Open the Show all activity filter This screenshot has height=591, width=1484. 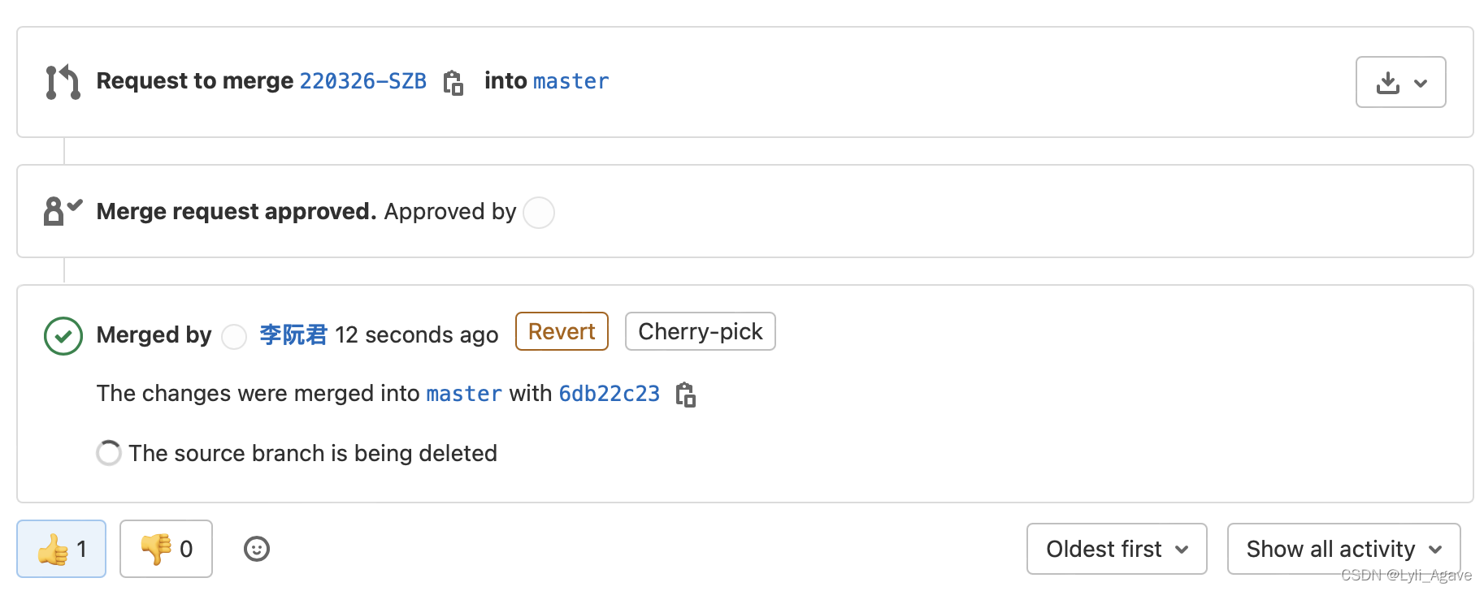tap(1343, 550)
